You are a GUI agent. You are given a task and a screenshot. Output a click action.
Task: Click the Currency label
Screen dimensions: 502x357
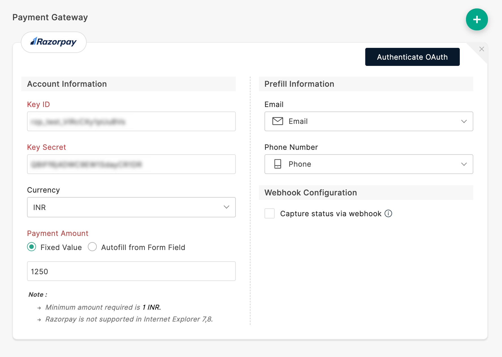(43, 190)
